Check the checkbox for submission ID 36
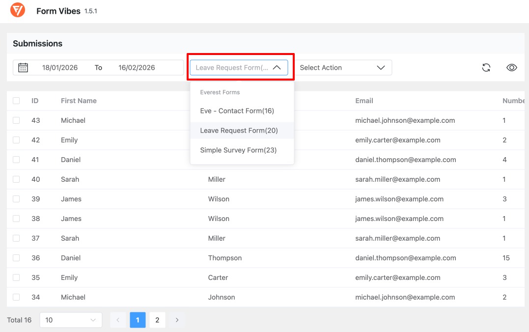 pyautogui.click(x=17, y=258)
